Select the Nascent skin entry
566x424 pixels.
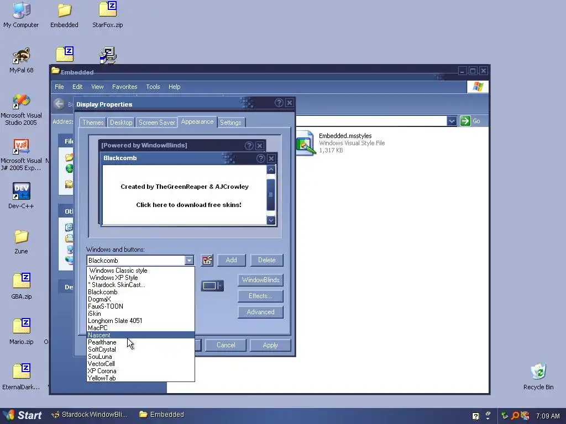click(141, 335)
